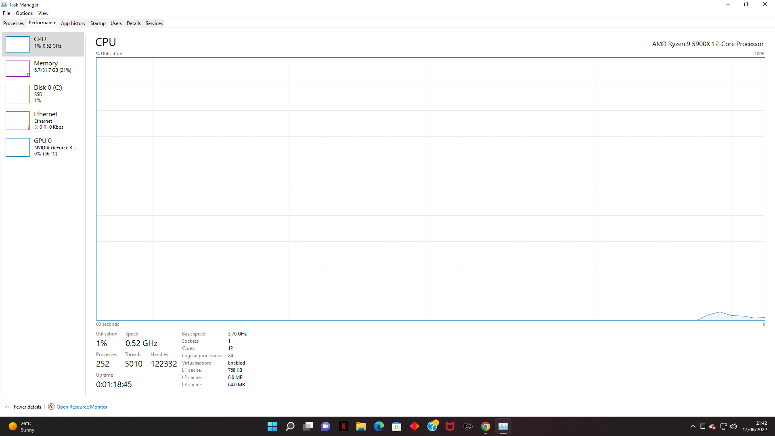Image resolution: width=775 pixels, height=436 pixels.
Task: Open Microsoft Store from the taskbar
Action: (x=397, y=426)
